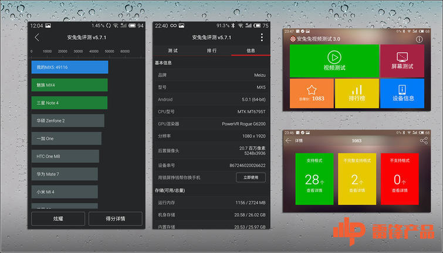Select the 信息 tab
The image size is (443, 253).
pyautogui.click(x=251, y=50)
